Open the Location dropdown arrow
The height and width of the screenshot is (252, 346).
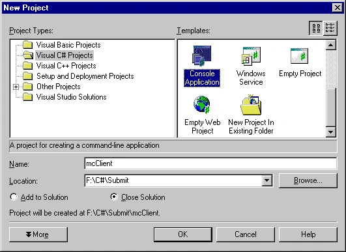[x=267, y=180]
